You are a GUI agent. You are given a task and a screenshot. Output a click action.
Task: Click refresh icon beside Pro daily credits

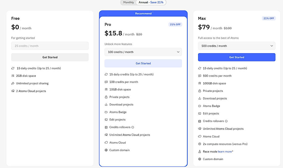[x=106, y=74]
